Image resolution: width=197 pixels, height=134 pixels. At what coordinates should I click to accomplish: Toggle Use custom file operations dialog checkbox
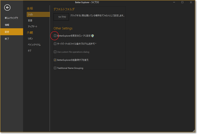pyautogui.click(x=55, y=52)
